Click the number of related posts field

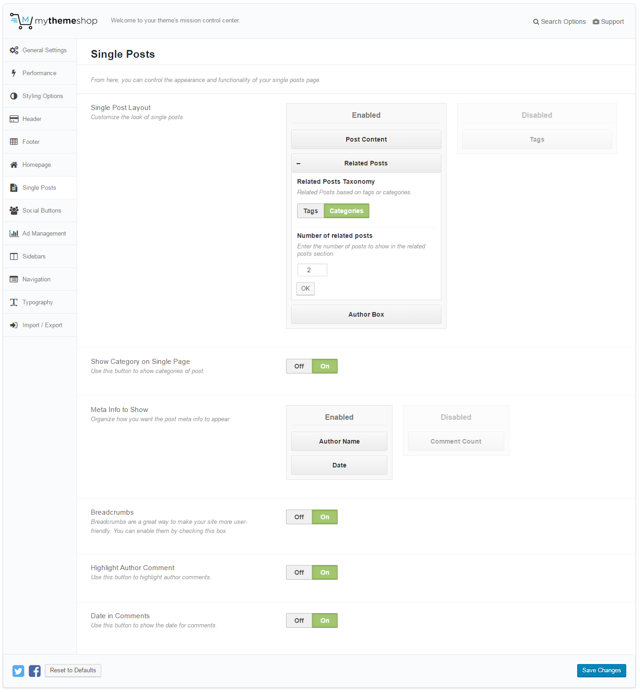pos(312,270)
